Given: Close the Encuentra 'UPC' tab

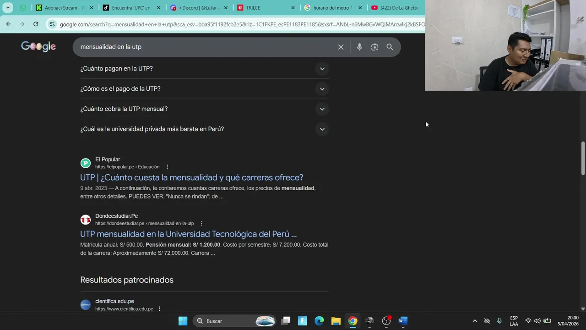Looking at the screenshot, I should (x=159, y=8).
